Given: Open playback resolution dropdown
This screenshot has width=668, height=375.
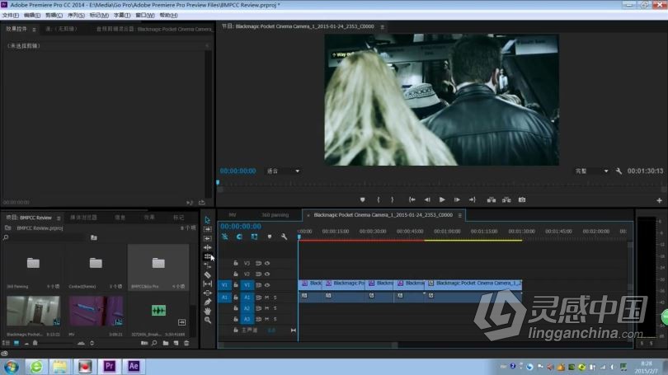Looking at the screenshot, I should pyautogui.click(x=592, y=171).
